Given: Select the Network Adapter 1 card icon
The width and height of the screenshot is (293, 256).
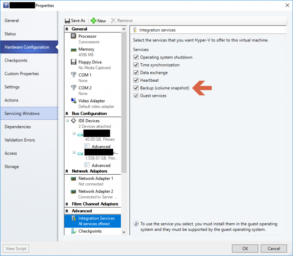Looking at the screenshot, I should [x=73, y=179].
